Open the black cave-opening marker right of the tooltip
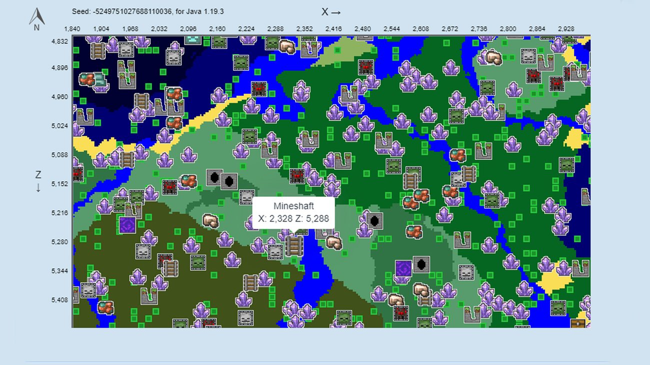Viewport: 650px width, 365px height. (x=374, y=221)
